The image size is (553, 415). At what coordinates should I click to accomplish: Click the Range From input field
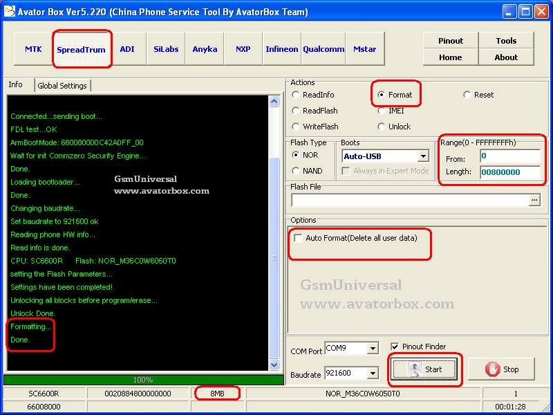click(510, 156)
